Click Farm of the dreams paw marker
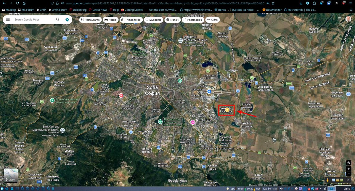The width and height of the screenshot is (355, 191). (52, 100)
